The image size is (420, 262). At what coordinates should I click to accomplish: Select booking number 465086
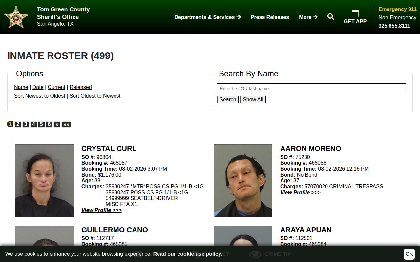point(317,163)
